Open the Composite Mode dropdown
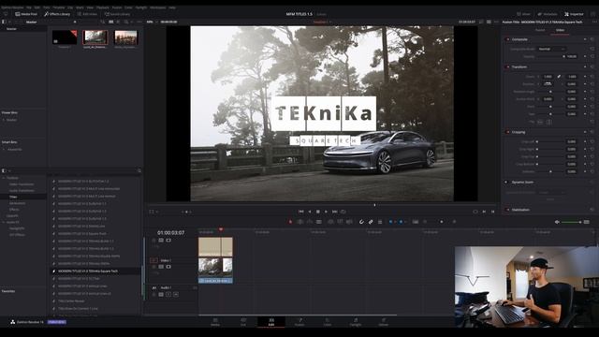Viewport: 599px width, 337px height. pos(551,49)
